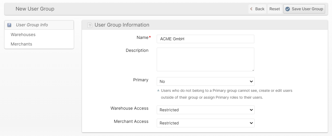Go back using the Back button text
Image resolution: width=332 pixels, height=136 pixels.
[260, 9]
